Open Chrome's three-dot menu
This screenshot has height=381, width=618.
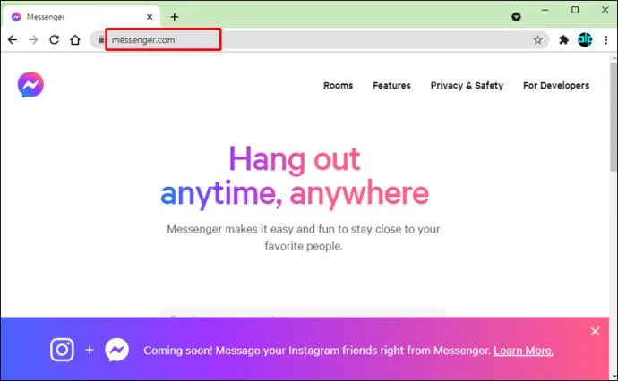pyautogui.click(x=606, y=39)
